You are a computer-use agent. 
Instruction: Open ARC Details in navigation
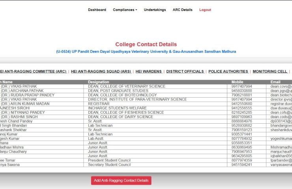click(182, 10)
